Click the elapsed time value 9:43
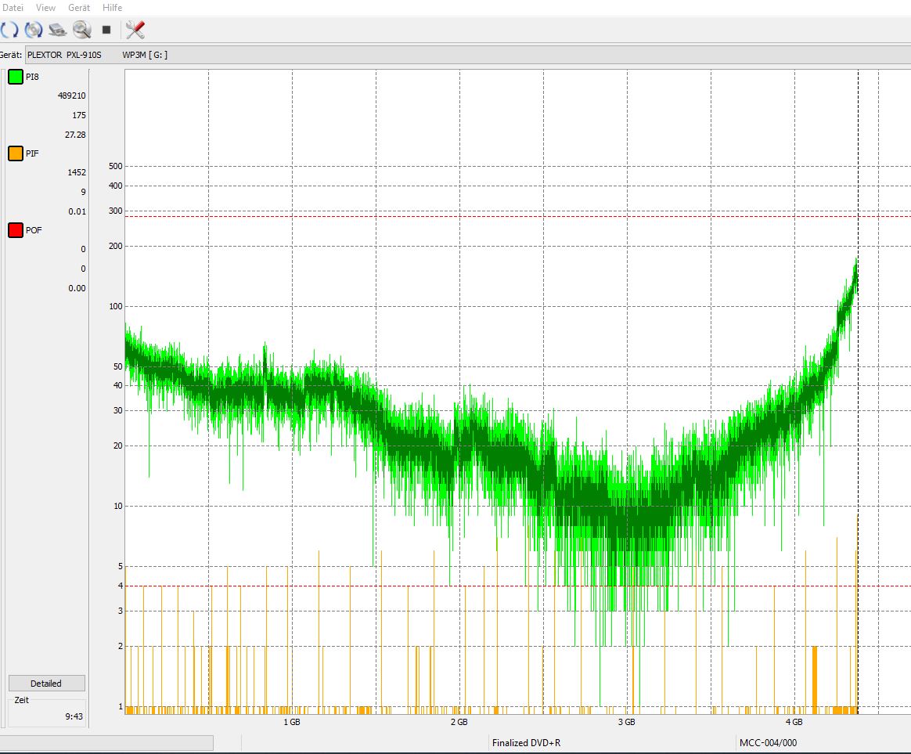The height and width of the screenshot is (754, 911). point(74,716)
